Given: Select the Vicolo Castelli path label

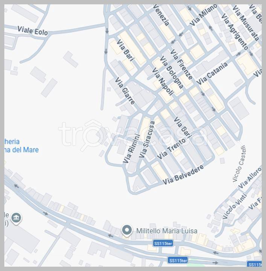Looking at the screenshot, I should click(239, 164).
